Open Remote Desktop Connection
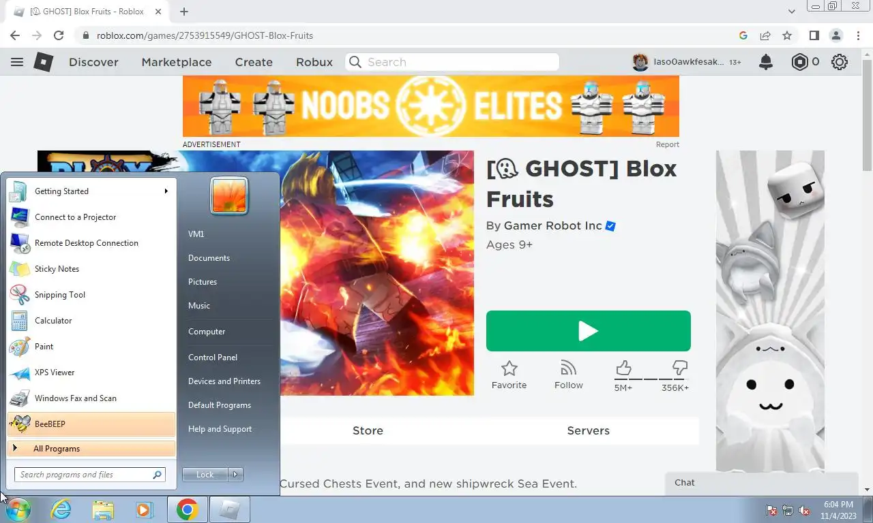873x523 pixels. click(x=91, y=243)
